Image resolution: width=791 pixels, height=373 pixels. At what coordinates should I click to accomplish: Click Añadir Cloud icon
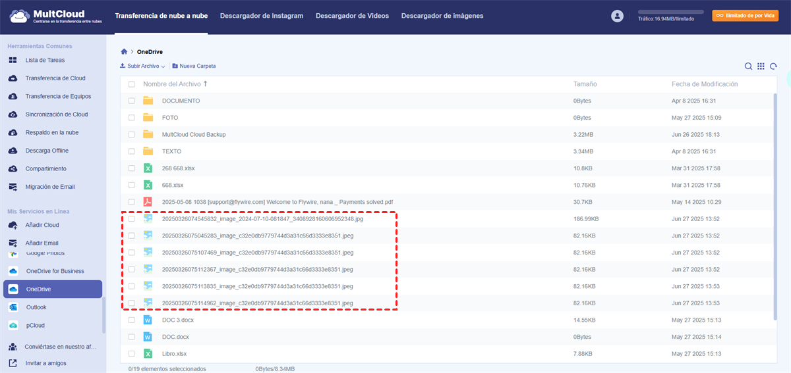click(x=13, y=225)
